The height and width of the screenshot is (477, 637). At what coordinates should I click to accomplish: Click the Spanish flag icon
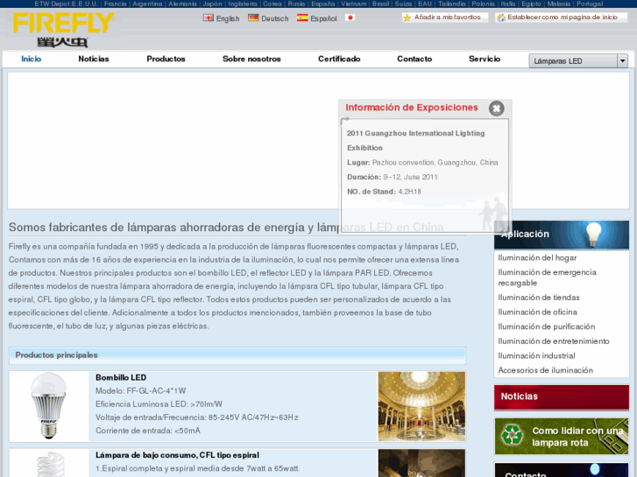(x=302, y=18)
